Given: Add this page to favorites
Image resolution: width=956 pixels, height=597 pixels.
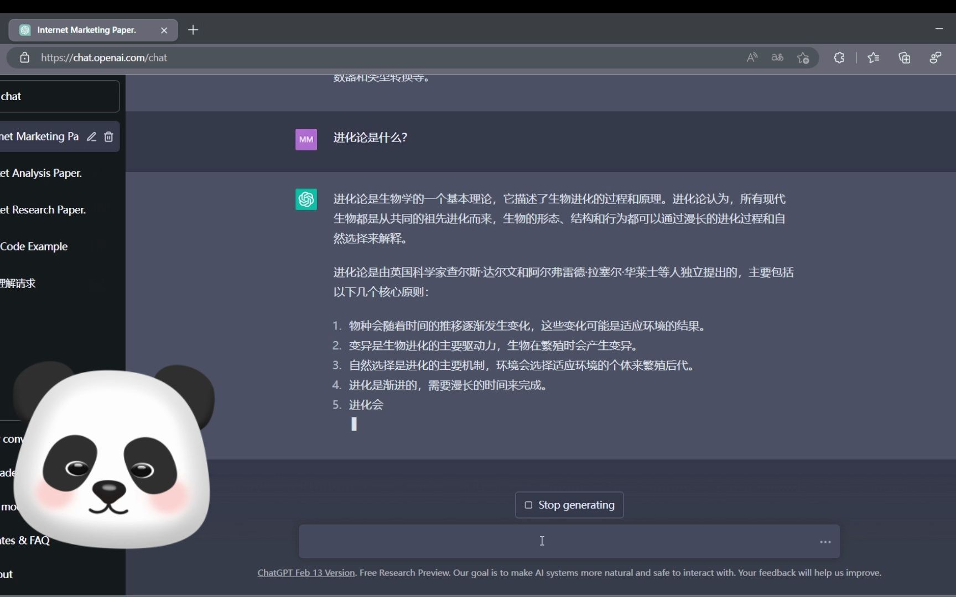Looking at the screenshot, I should pyautogui.click(x=803, y=57).
